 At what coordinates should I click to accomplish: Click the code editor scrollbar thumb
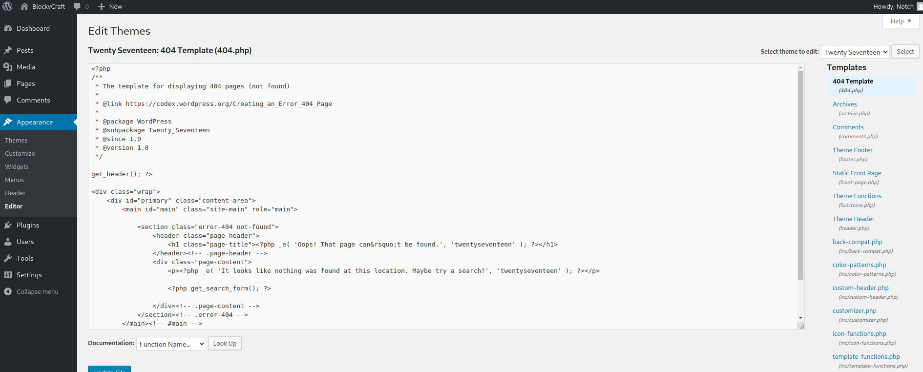[x=800, y=175]
